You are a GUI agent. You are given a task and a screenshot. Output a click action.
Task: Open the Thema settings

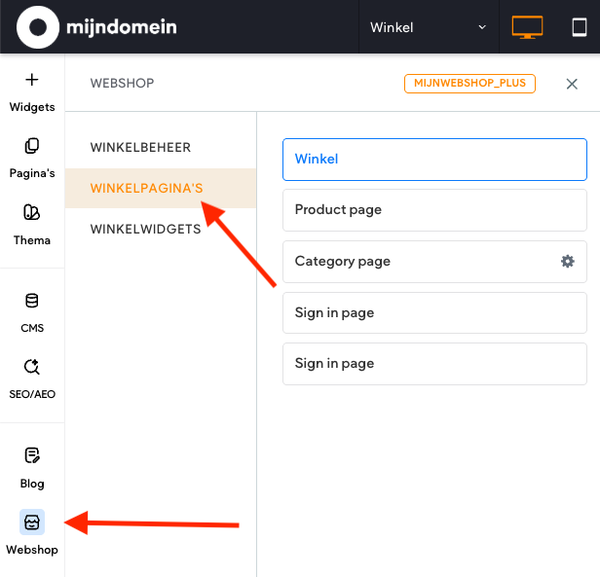(x=32, y=224)
